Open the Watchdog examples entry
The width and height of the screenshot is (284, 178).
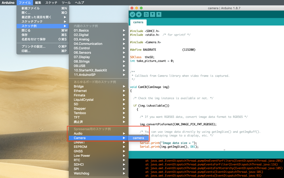[99, 173]
